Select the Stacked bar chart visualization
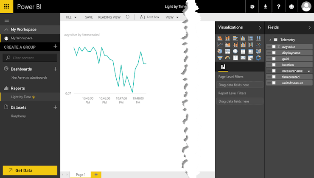The height and width of the screenshot is (178, 314). [x=220, y=38]
